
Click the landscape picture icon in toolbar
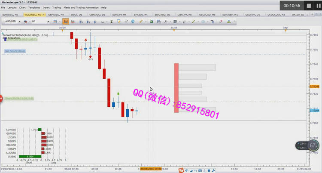click(152, 21)
